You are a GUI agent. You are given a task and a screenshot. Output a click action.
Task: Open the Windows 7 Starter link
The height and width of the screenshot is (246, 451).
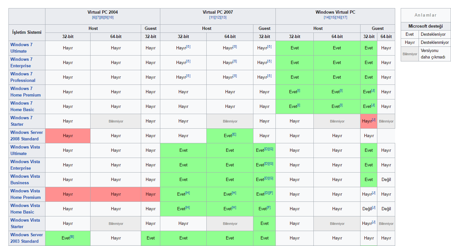click(x=21, y=121)
